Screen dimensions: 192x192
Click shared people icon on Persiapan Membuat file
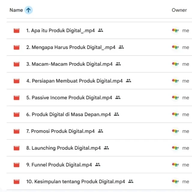tap(129, 81)
